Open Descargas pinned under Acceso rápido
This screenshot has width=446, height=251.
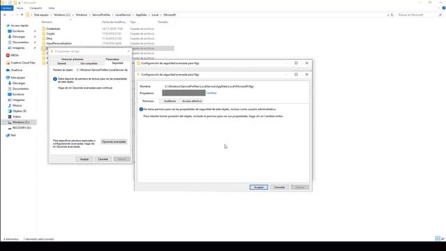pos(19,37)
